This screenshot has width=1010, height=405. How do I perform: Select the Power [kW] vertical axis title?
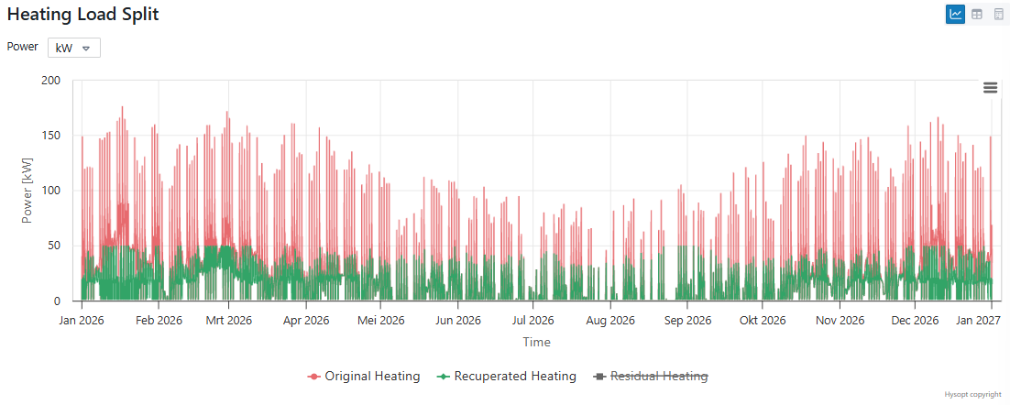click(27, 191)
